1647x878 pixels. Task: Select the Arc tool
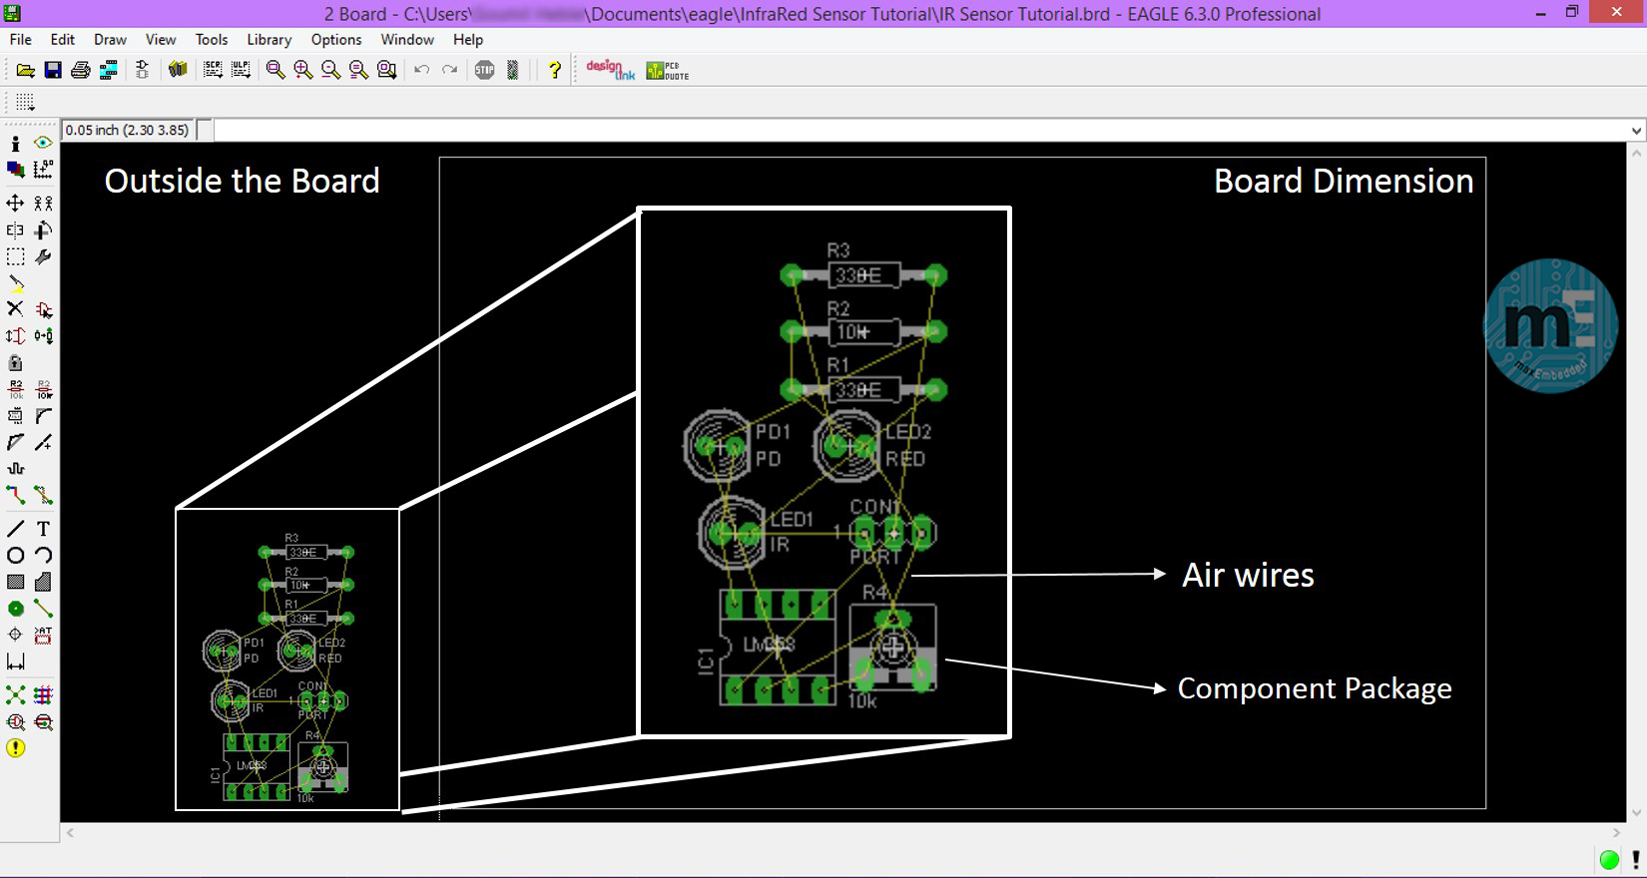tap(43, 556)
